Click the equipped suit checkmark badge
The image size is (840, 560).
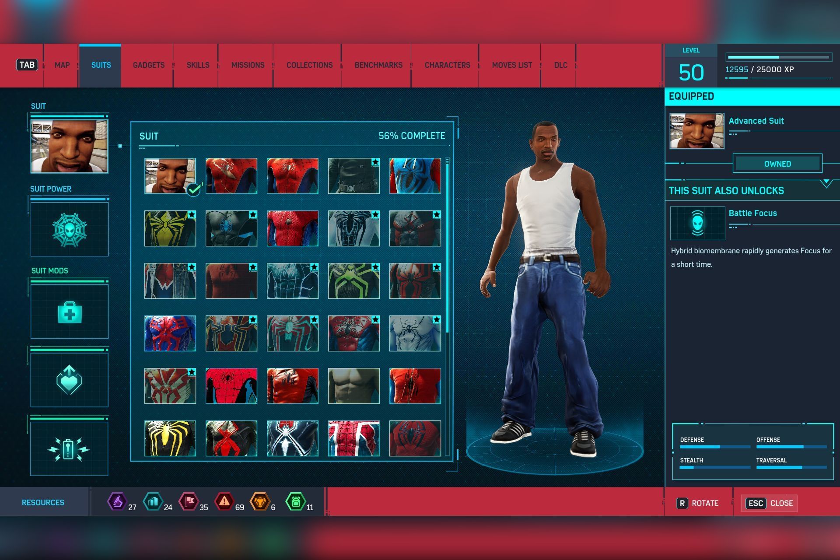point(193,189)
